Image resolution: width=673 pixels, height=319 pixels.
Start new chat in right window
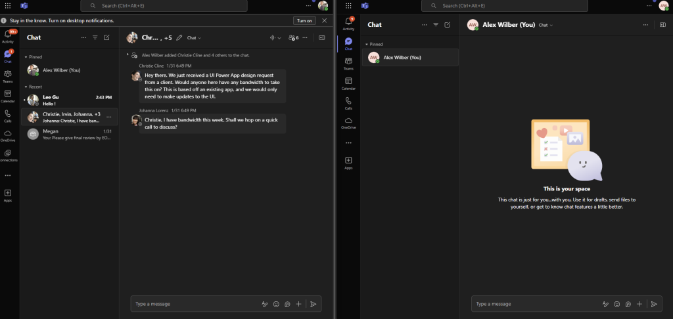[x=447, y=25]
